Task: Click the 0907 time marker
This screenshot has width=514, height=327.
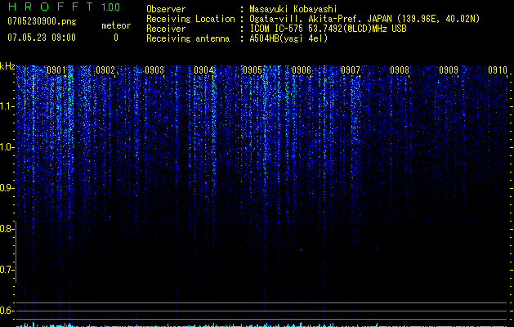Action: [351, 70]
